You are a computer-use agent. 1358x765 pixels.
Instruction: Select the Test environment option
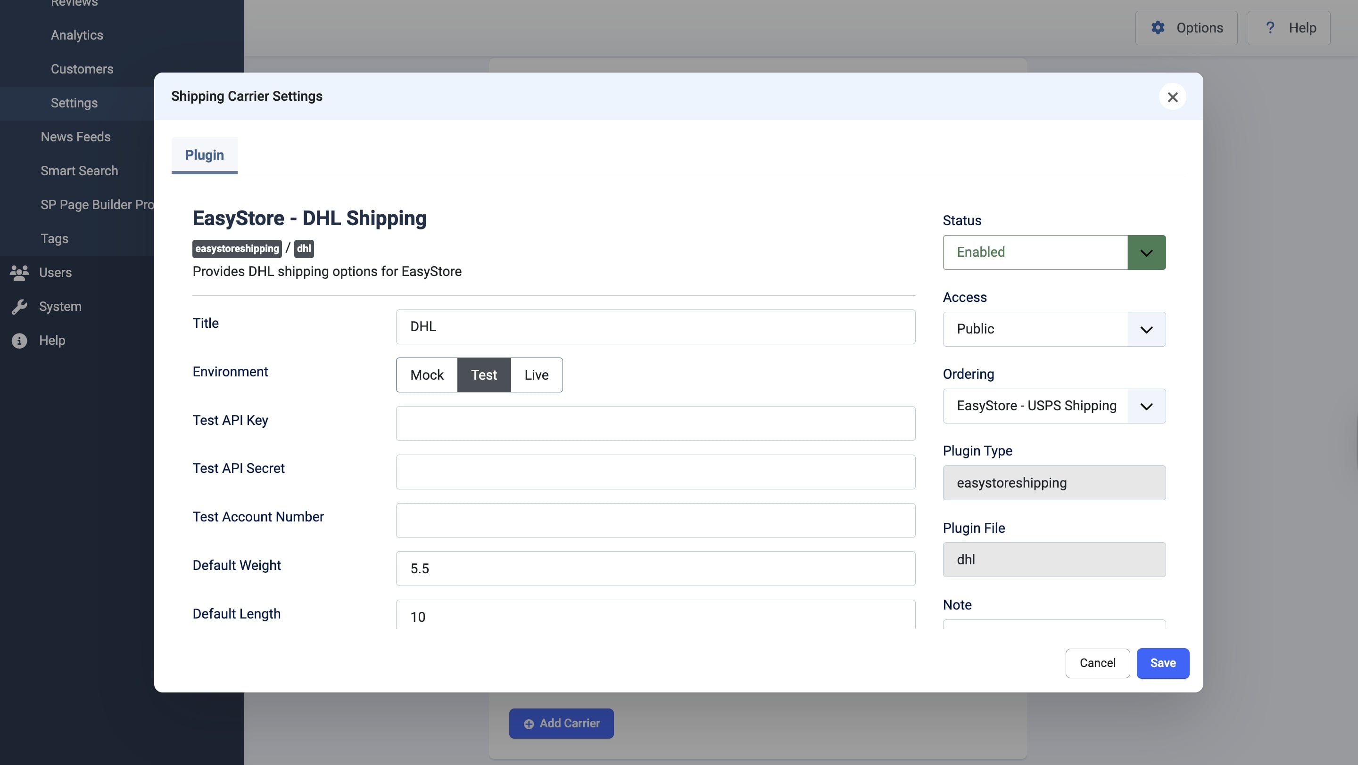pyautogui.click(x=483, y=375)
